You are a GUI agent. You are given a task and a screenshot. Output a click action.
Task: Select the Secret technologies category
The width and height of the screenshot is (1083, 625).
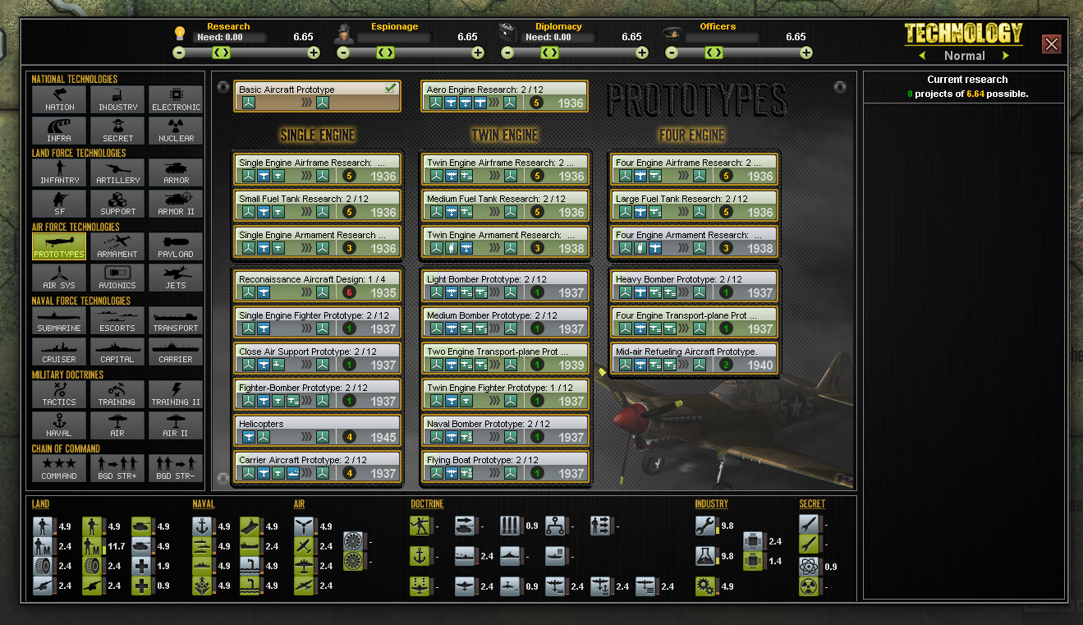117,131
